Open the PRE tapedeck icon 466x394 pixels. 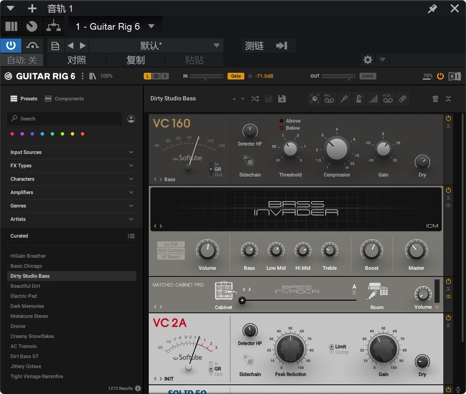click(329, 99)
